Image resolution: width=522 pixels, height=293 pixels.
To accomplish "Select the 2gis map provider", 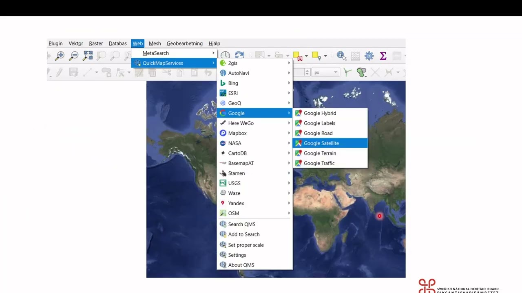I will (254, 63).
